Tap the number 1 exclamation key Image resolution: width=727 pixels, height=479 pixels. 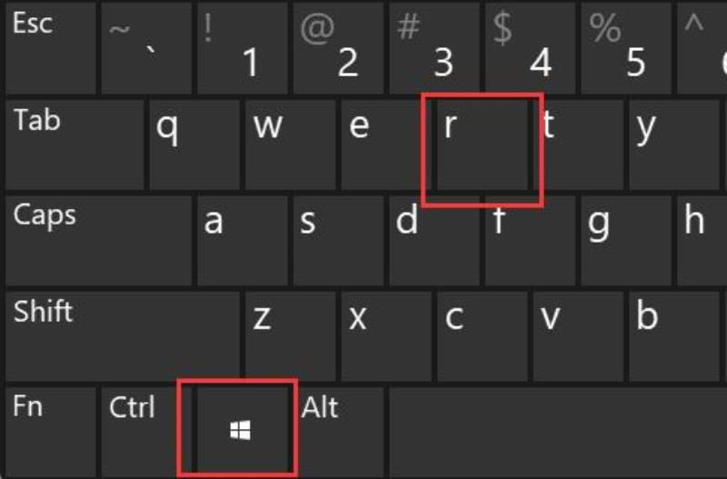[x=243, y=48]
